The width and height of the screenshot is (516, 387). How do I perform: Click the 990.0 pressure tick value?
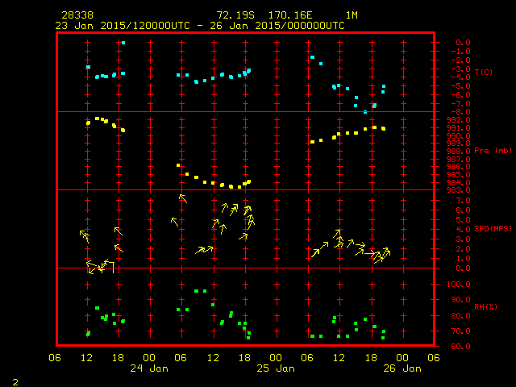click(x=459, y=136)
